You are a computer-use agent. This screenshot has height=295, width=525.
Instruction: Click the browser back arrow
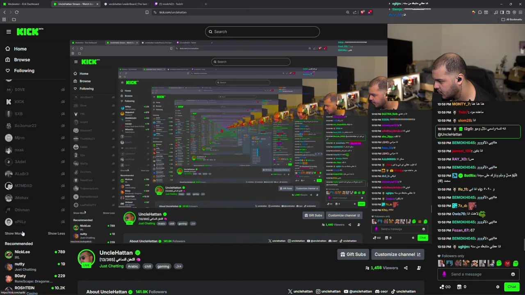click(5, 12)
